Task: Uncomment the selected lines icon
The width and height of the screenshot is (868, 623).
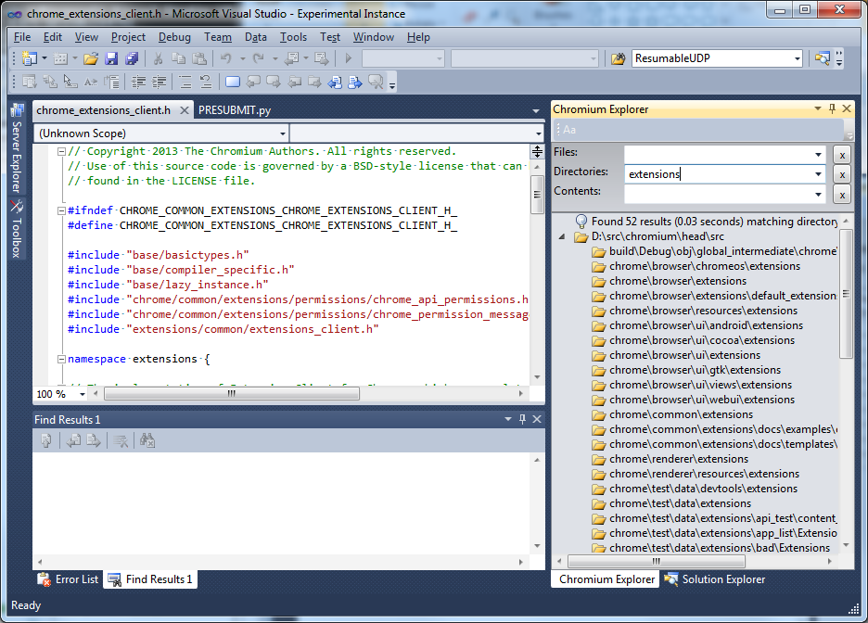Action: point(205,83)
